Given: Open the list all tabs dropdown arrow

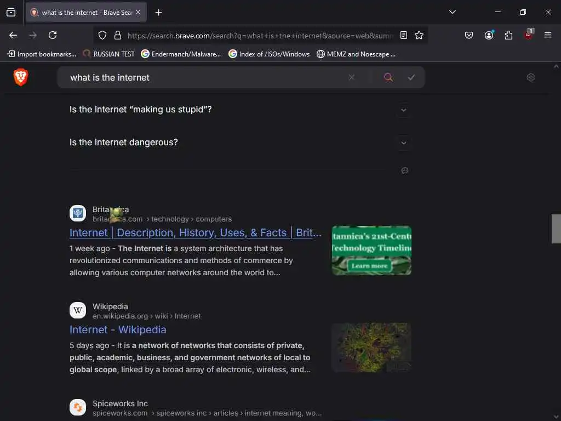Looking at the screenshot, I should tap(452, 12).
